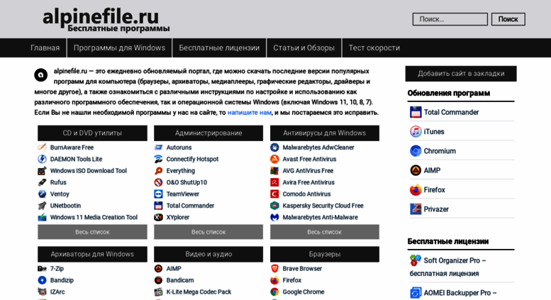
Task: Click the K-Lite Mega Codec Pack icon
Action: click(158, 291)
